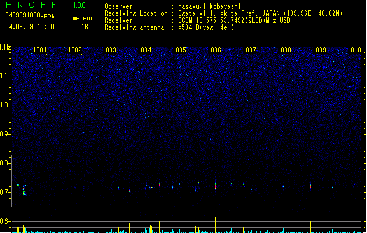Click the 'meteor' label
Screen dimensions: 367x233
[83, 18]
